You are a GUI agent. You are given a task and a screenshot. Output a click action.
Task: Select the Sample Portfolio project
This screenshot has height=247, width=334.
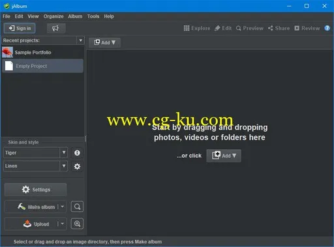(42, 52)
